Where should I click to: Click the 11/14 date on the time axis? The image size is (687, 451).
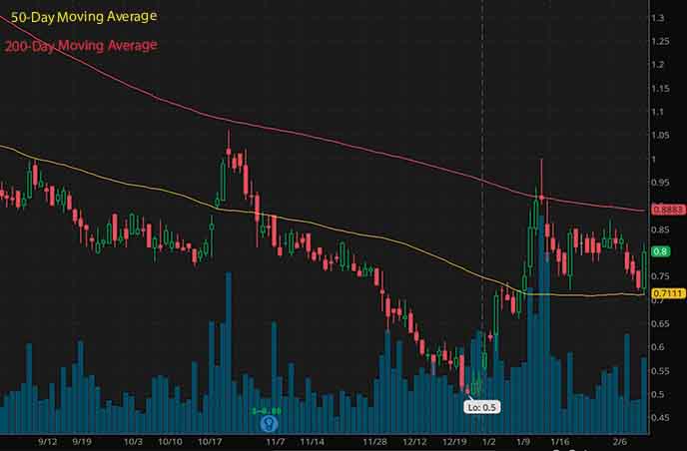pyautogui.click(x=312, y=442)
